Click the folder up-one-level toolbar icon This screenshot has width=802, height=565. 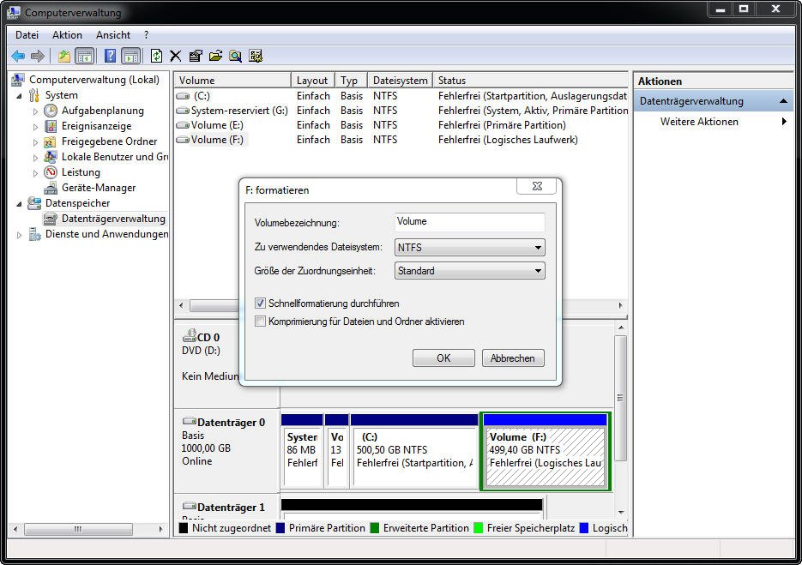click(x=63, y=56)
